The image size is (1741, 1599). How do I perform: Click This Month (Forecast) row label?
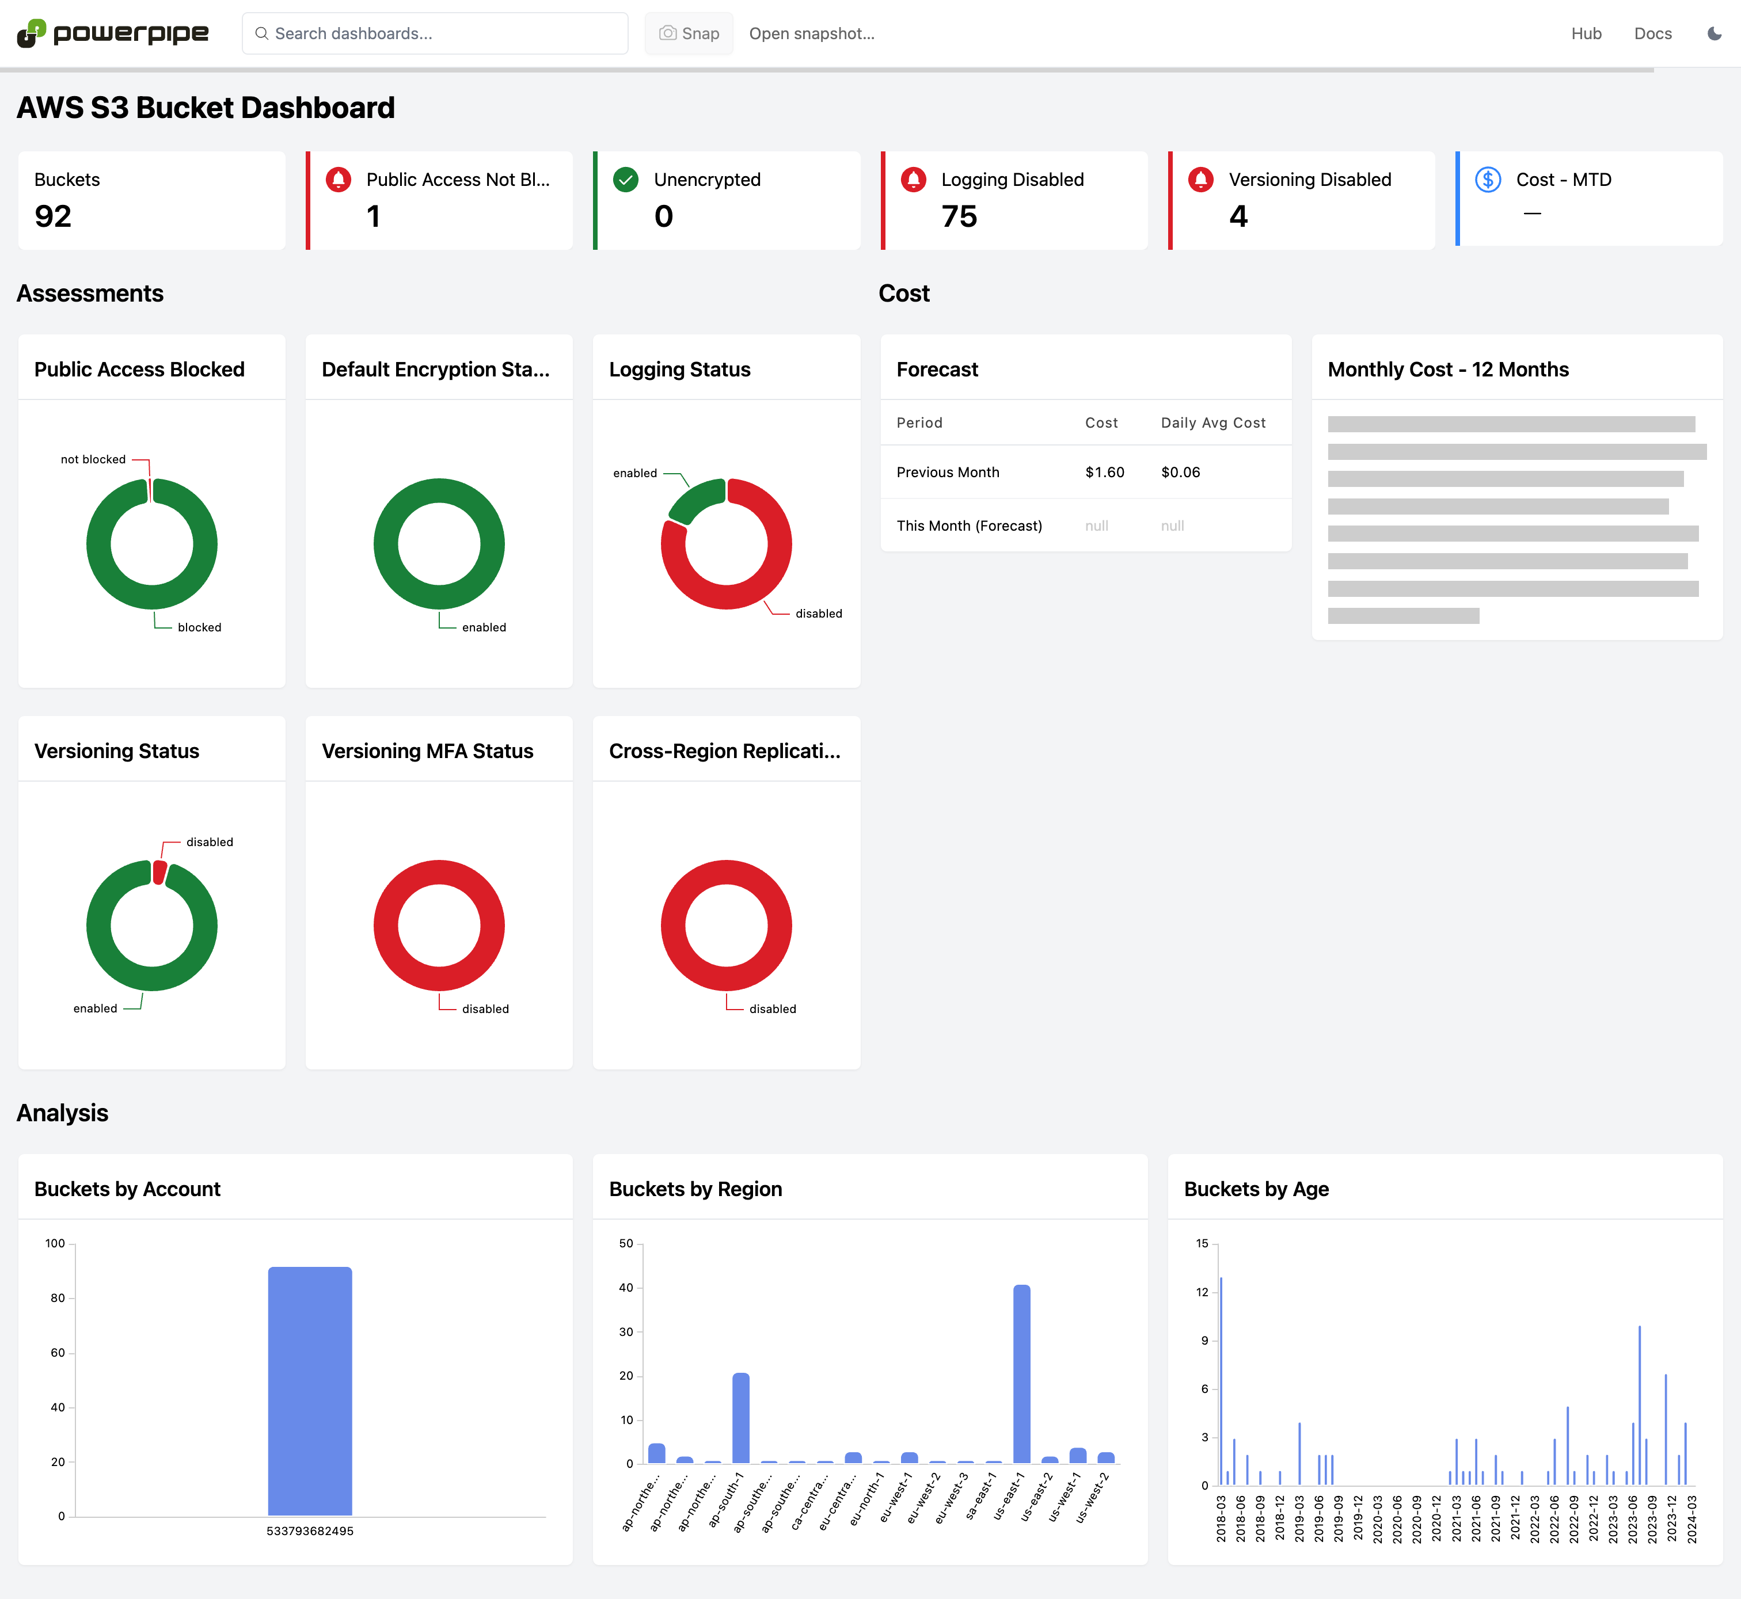[969, 526]
